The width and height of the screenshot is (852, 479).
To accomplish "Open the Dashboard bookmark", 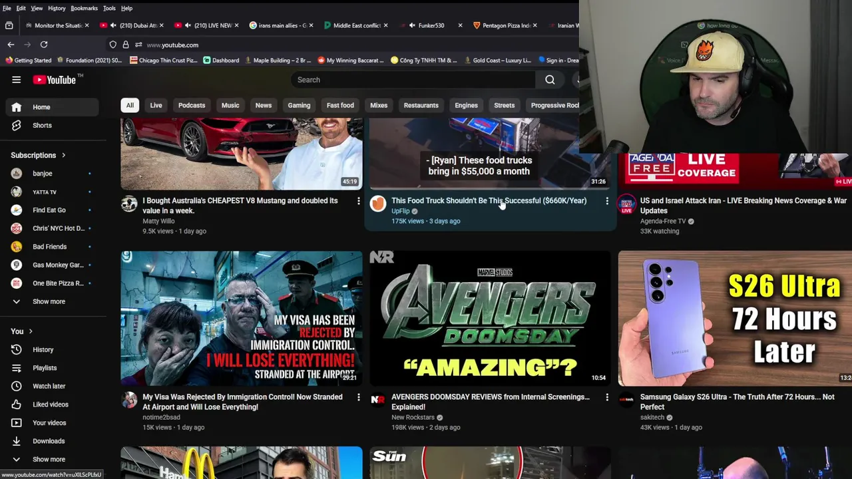I will (x=221, y=61).
